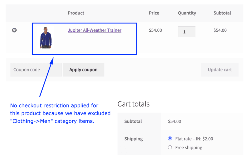250x155 pixels.
Task: Select the Quantity column header
Action: pos(187,13)
